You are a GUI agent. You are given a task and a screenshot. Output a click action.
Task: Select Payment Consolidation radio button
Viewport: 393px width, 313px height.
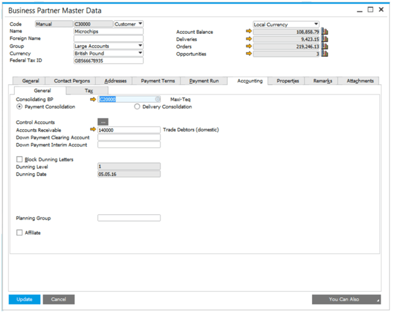pyautogui.click(x=19, y=107)
